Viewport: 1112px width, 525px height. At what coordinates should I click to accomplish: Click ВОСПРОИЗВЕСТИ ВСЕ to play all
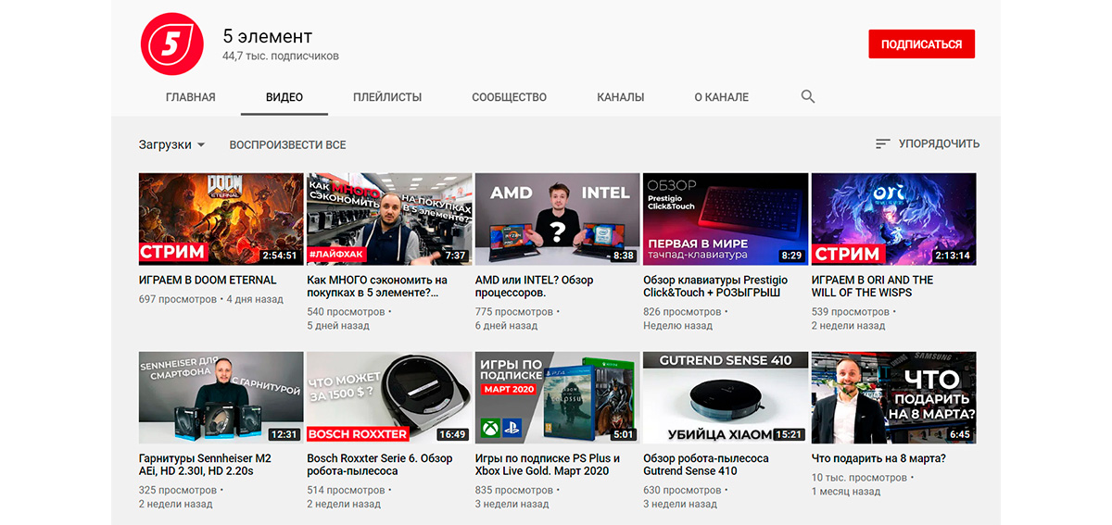point(288,144)
